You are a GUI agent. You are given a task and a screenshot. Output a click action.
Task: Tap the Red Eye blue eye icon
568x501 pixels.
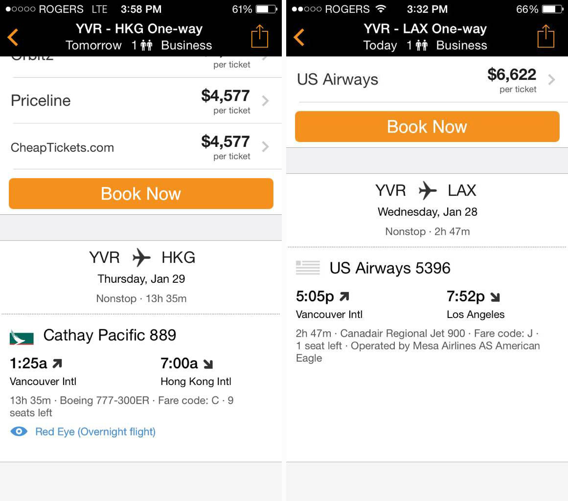point(19,432)
